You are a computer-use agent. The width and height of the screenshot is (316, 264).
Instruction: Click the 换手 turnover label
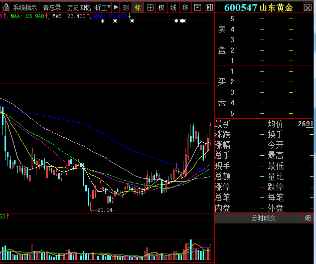275,134
